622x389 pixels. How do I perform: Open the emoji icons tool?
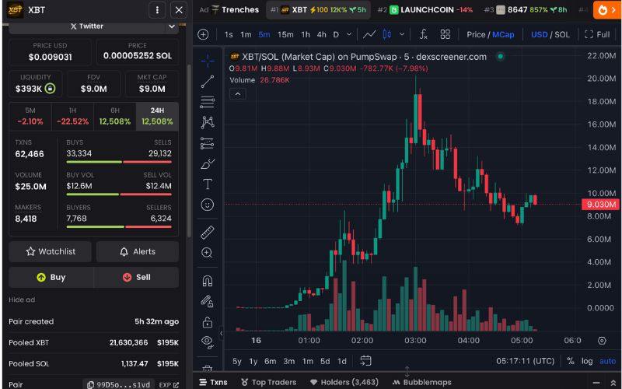click(208, 205)
